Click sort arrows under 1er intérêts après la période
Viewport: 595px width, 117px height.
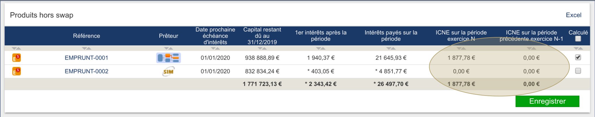[x=321, y=48]
